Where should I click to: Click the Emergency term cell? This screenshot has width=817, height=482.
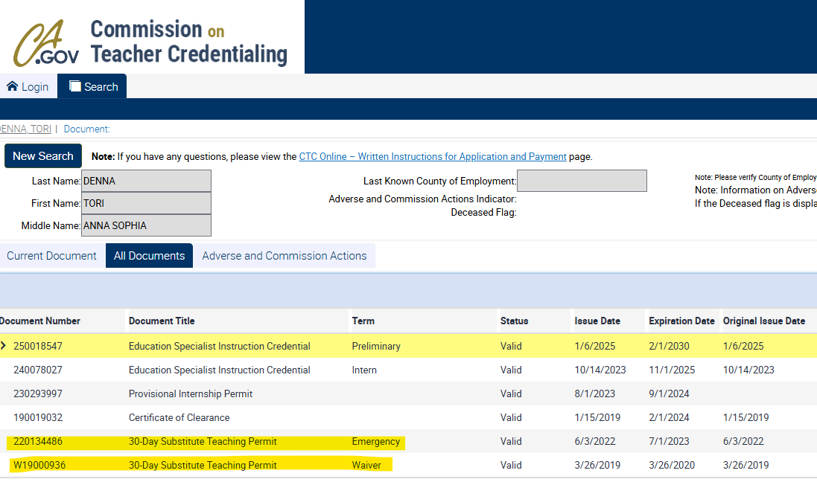(x=375, y=441)
